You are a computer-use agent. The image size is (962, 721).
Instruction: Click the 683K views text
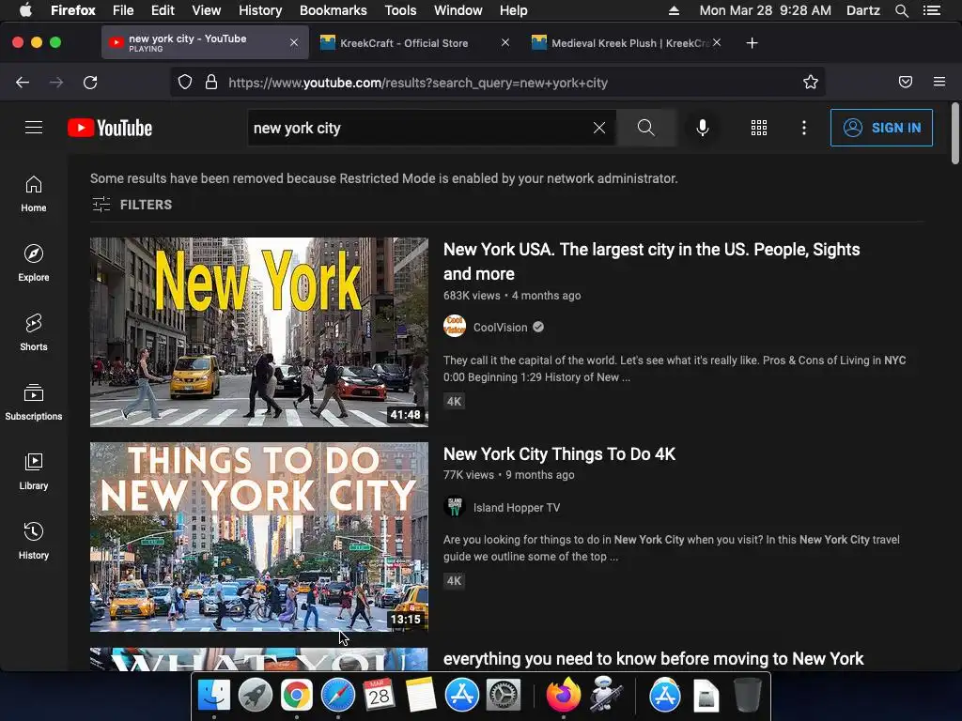[472, 296]
